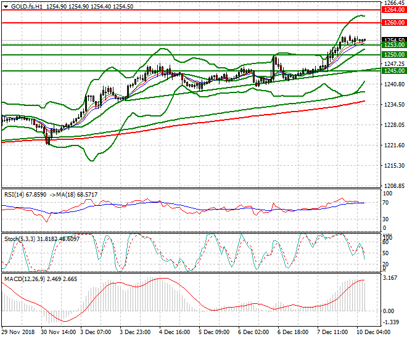Click the RSI scale value 70
Image resolution: width=407 pixels, height=339 pixels.
(x=385, y=203)
